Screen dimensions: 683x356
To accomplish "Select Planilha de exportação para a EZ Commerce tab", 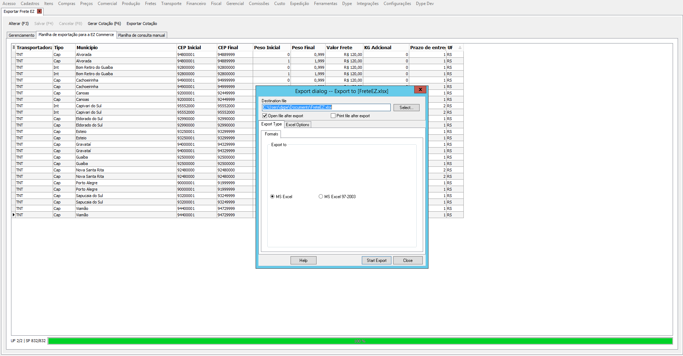I will pos(76,35).
